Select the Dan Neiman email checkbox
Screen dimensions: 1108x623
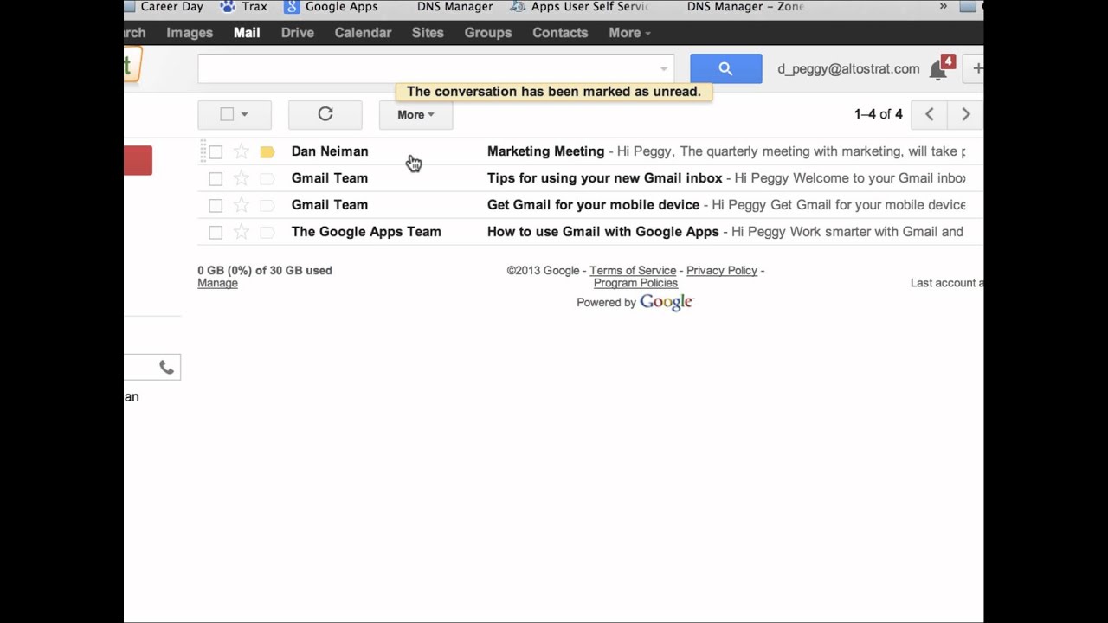click(216, 152)
